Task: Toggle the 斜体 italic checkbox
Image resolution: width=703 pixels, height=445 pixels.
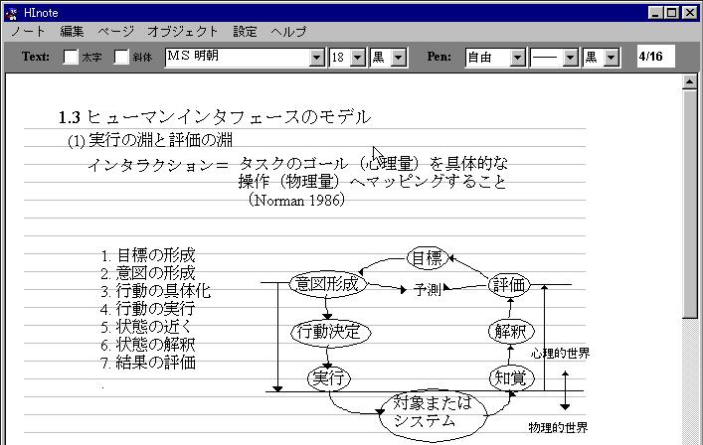Action: click(122, 58)
